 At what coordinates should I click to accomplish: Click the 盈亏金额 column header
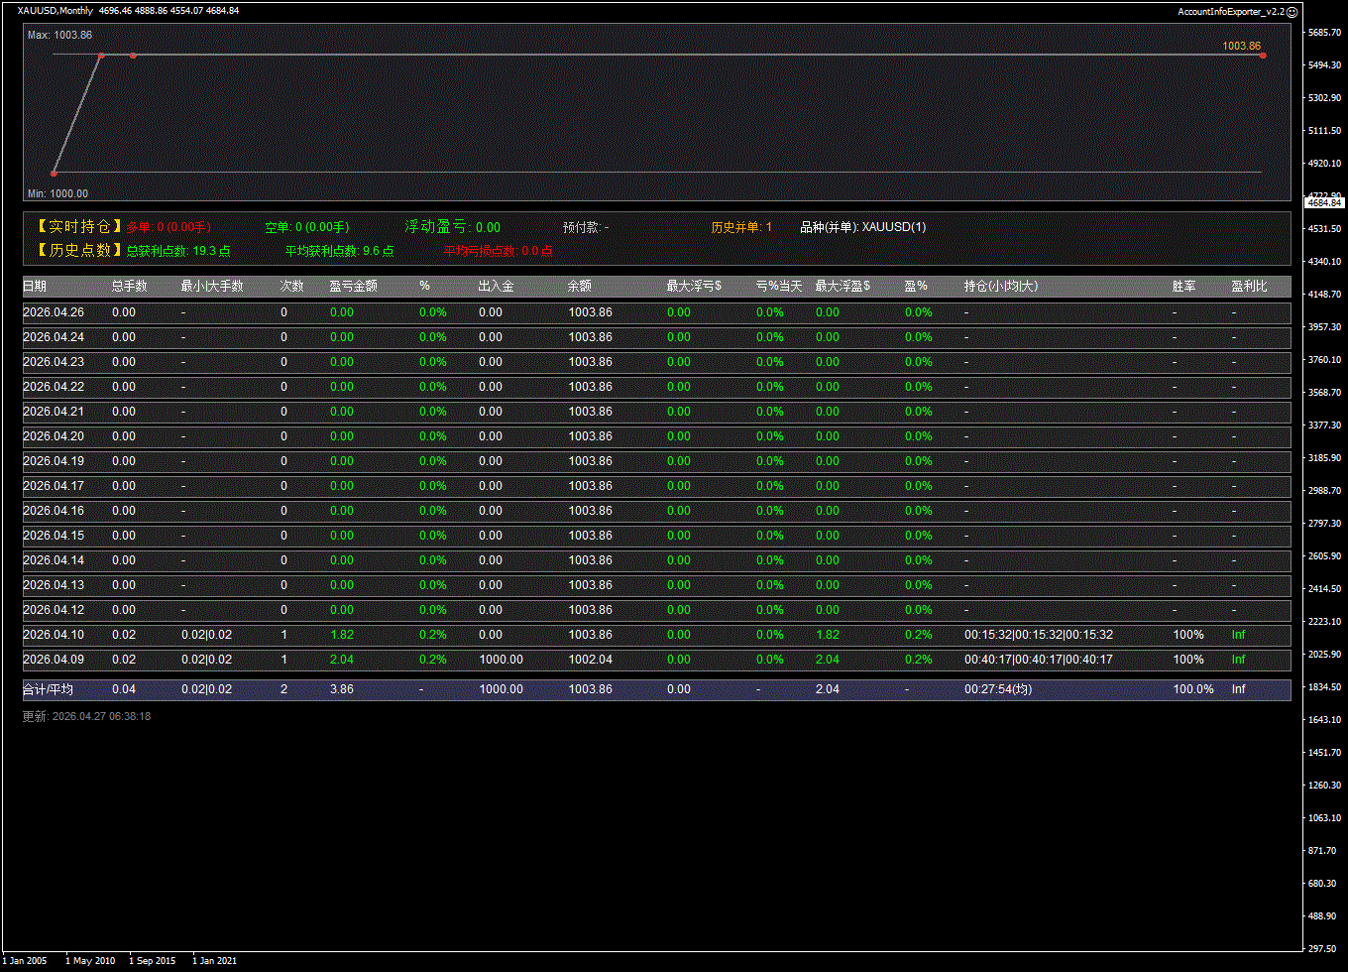pyautogui.click(x=353, y=286)
